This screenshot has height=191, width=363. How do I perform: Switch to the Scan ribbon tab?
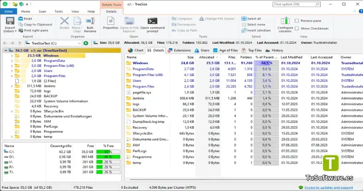(x=42, y=11)
